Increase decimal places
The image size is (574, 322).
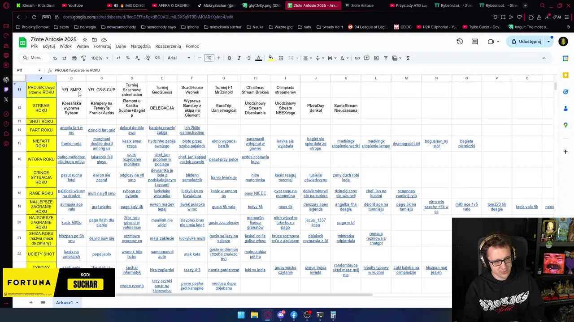147,58
